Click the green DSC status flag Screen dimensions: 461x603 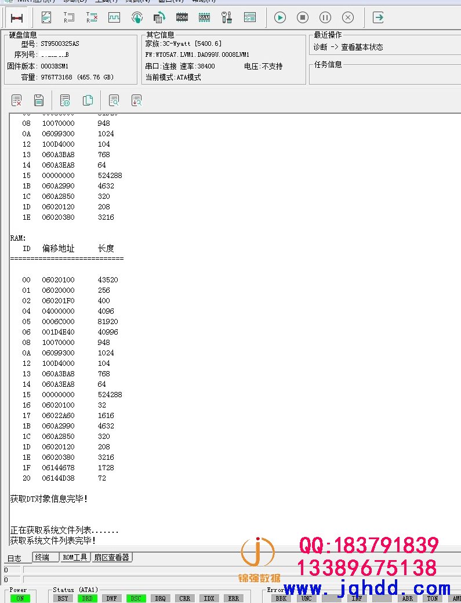point(136,598)
